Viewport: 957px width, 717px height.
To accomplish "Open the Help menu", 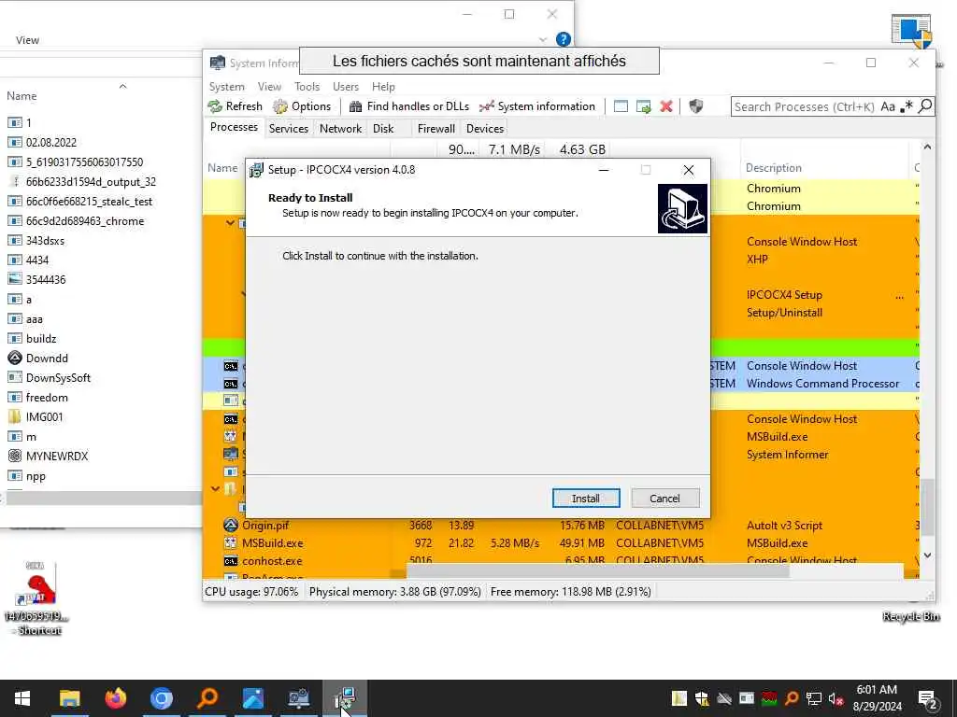I will click(x=383, y=87).
